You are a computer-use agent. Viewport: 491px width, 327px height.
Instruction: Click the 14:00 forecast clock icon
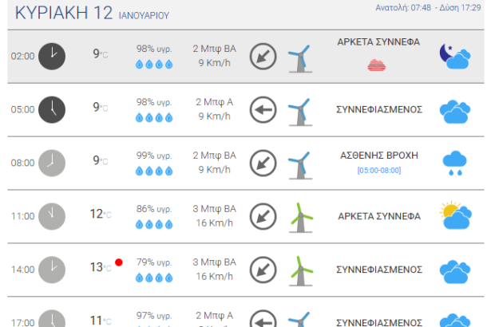[52, 269]
